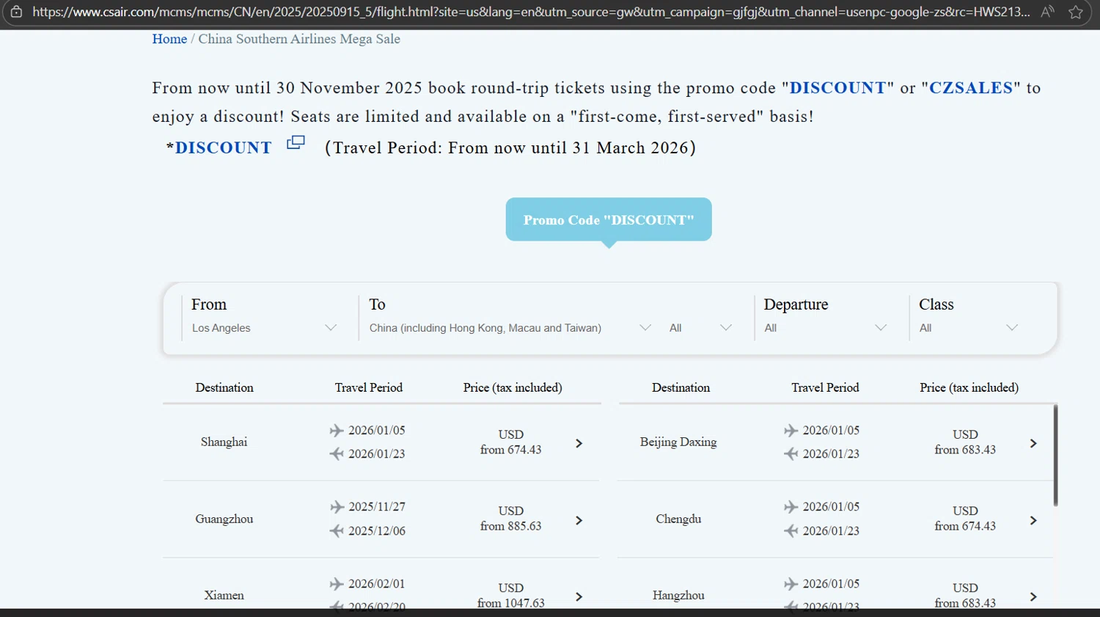1100x617 pixels.
Task: Click the return plane icon in the Shanghai row
Action: tap(337, 454)
